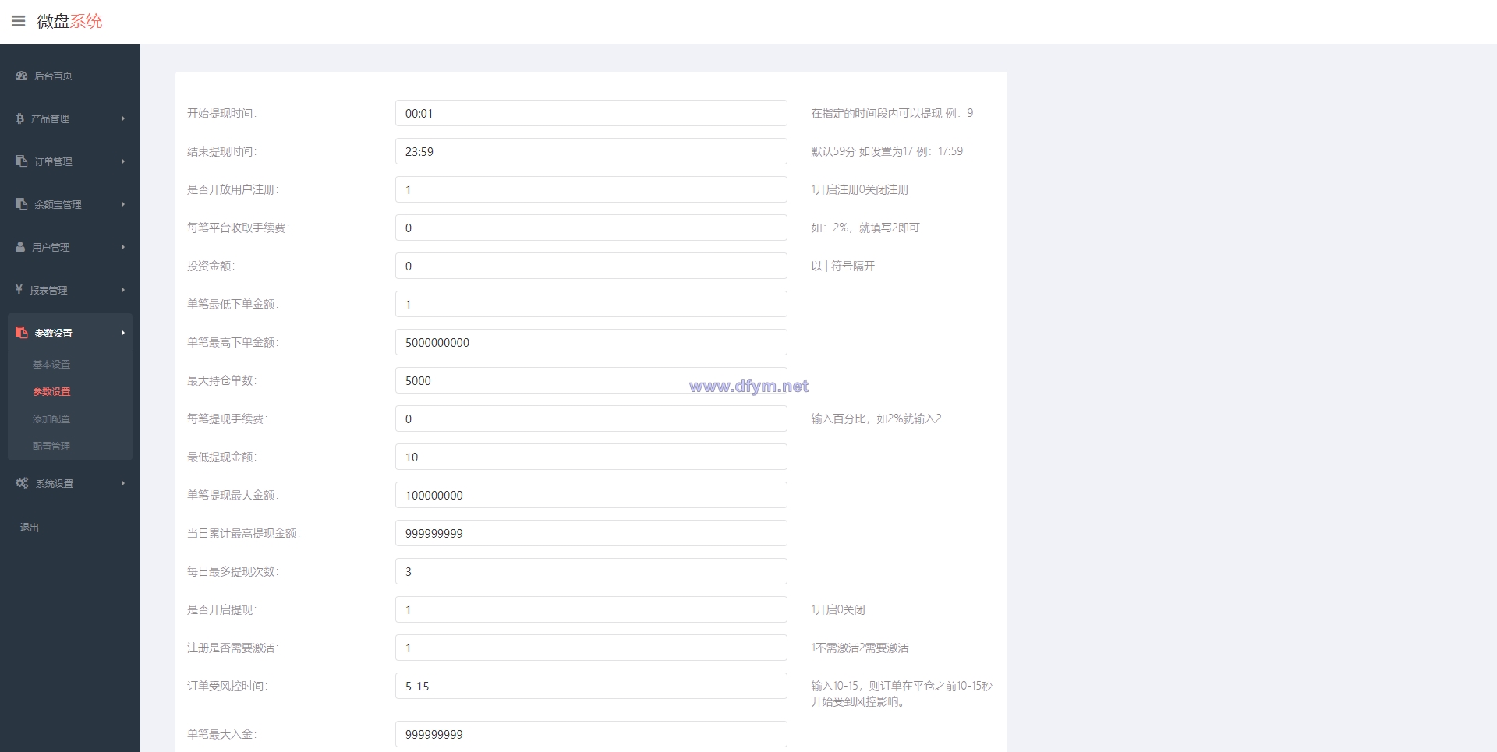Click the 每日最多提现次数 field with 3
Screen dimensions: 1497x752
591,571
